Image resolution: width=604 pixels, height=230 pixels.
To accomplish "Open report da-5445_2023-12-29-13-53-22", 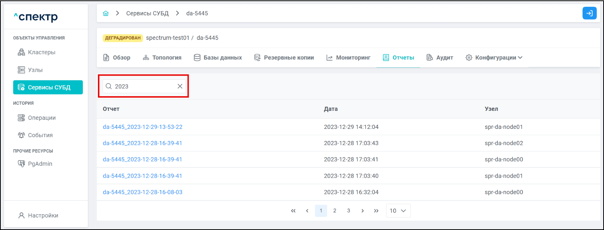I will coord(142,127).
